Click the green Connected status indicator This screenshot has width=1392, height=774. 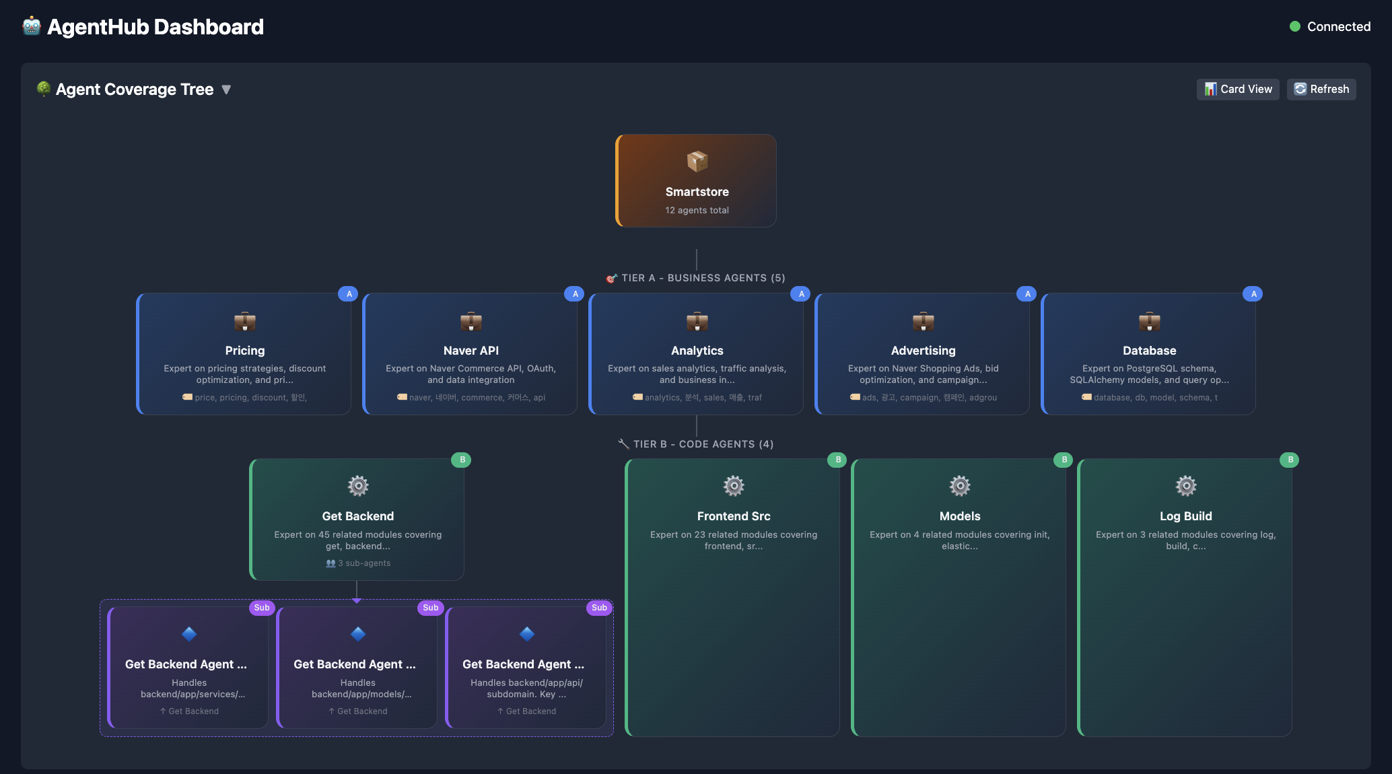pyautogui.click(x=1294, y=26)
